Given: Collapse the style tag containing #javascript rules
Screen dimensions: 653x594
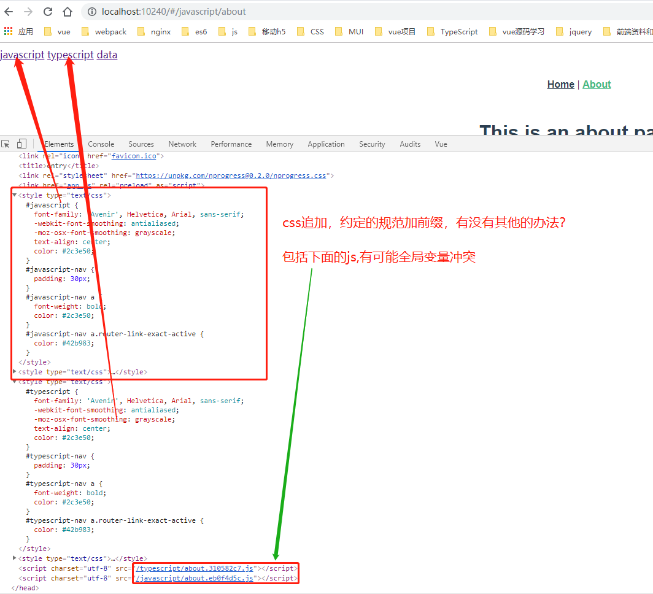Looking at the screenshot, I should click(x=15, y=195).
